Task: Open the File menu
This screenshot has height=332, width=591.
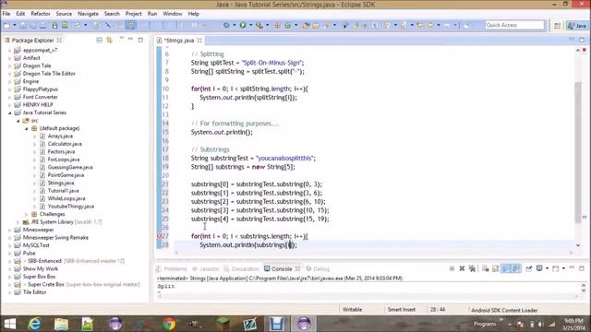Action: 6,14
